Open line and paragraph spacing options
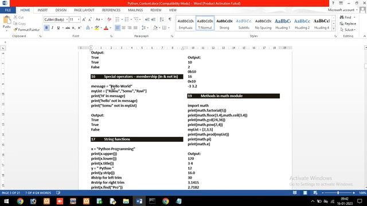 (144, 28)
